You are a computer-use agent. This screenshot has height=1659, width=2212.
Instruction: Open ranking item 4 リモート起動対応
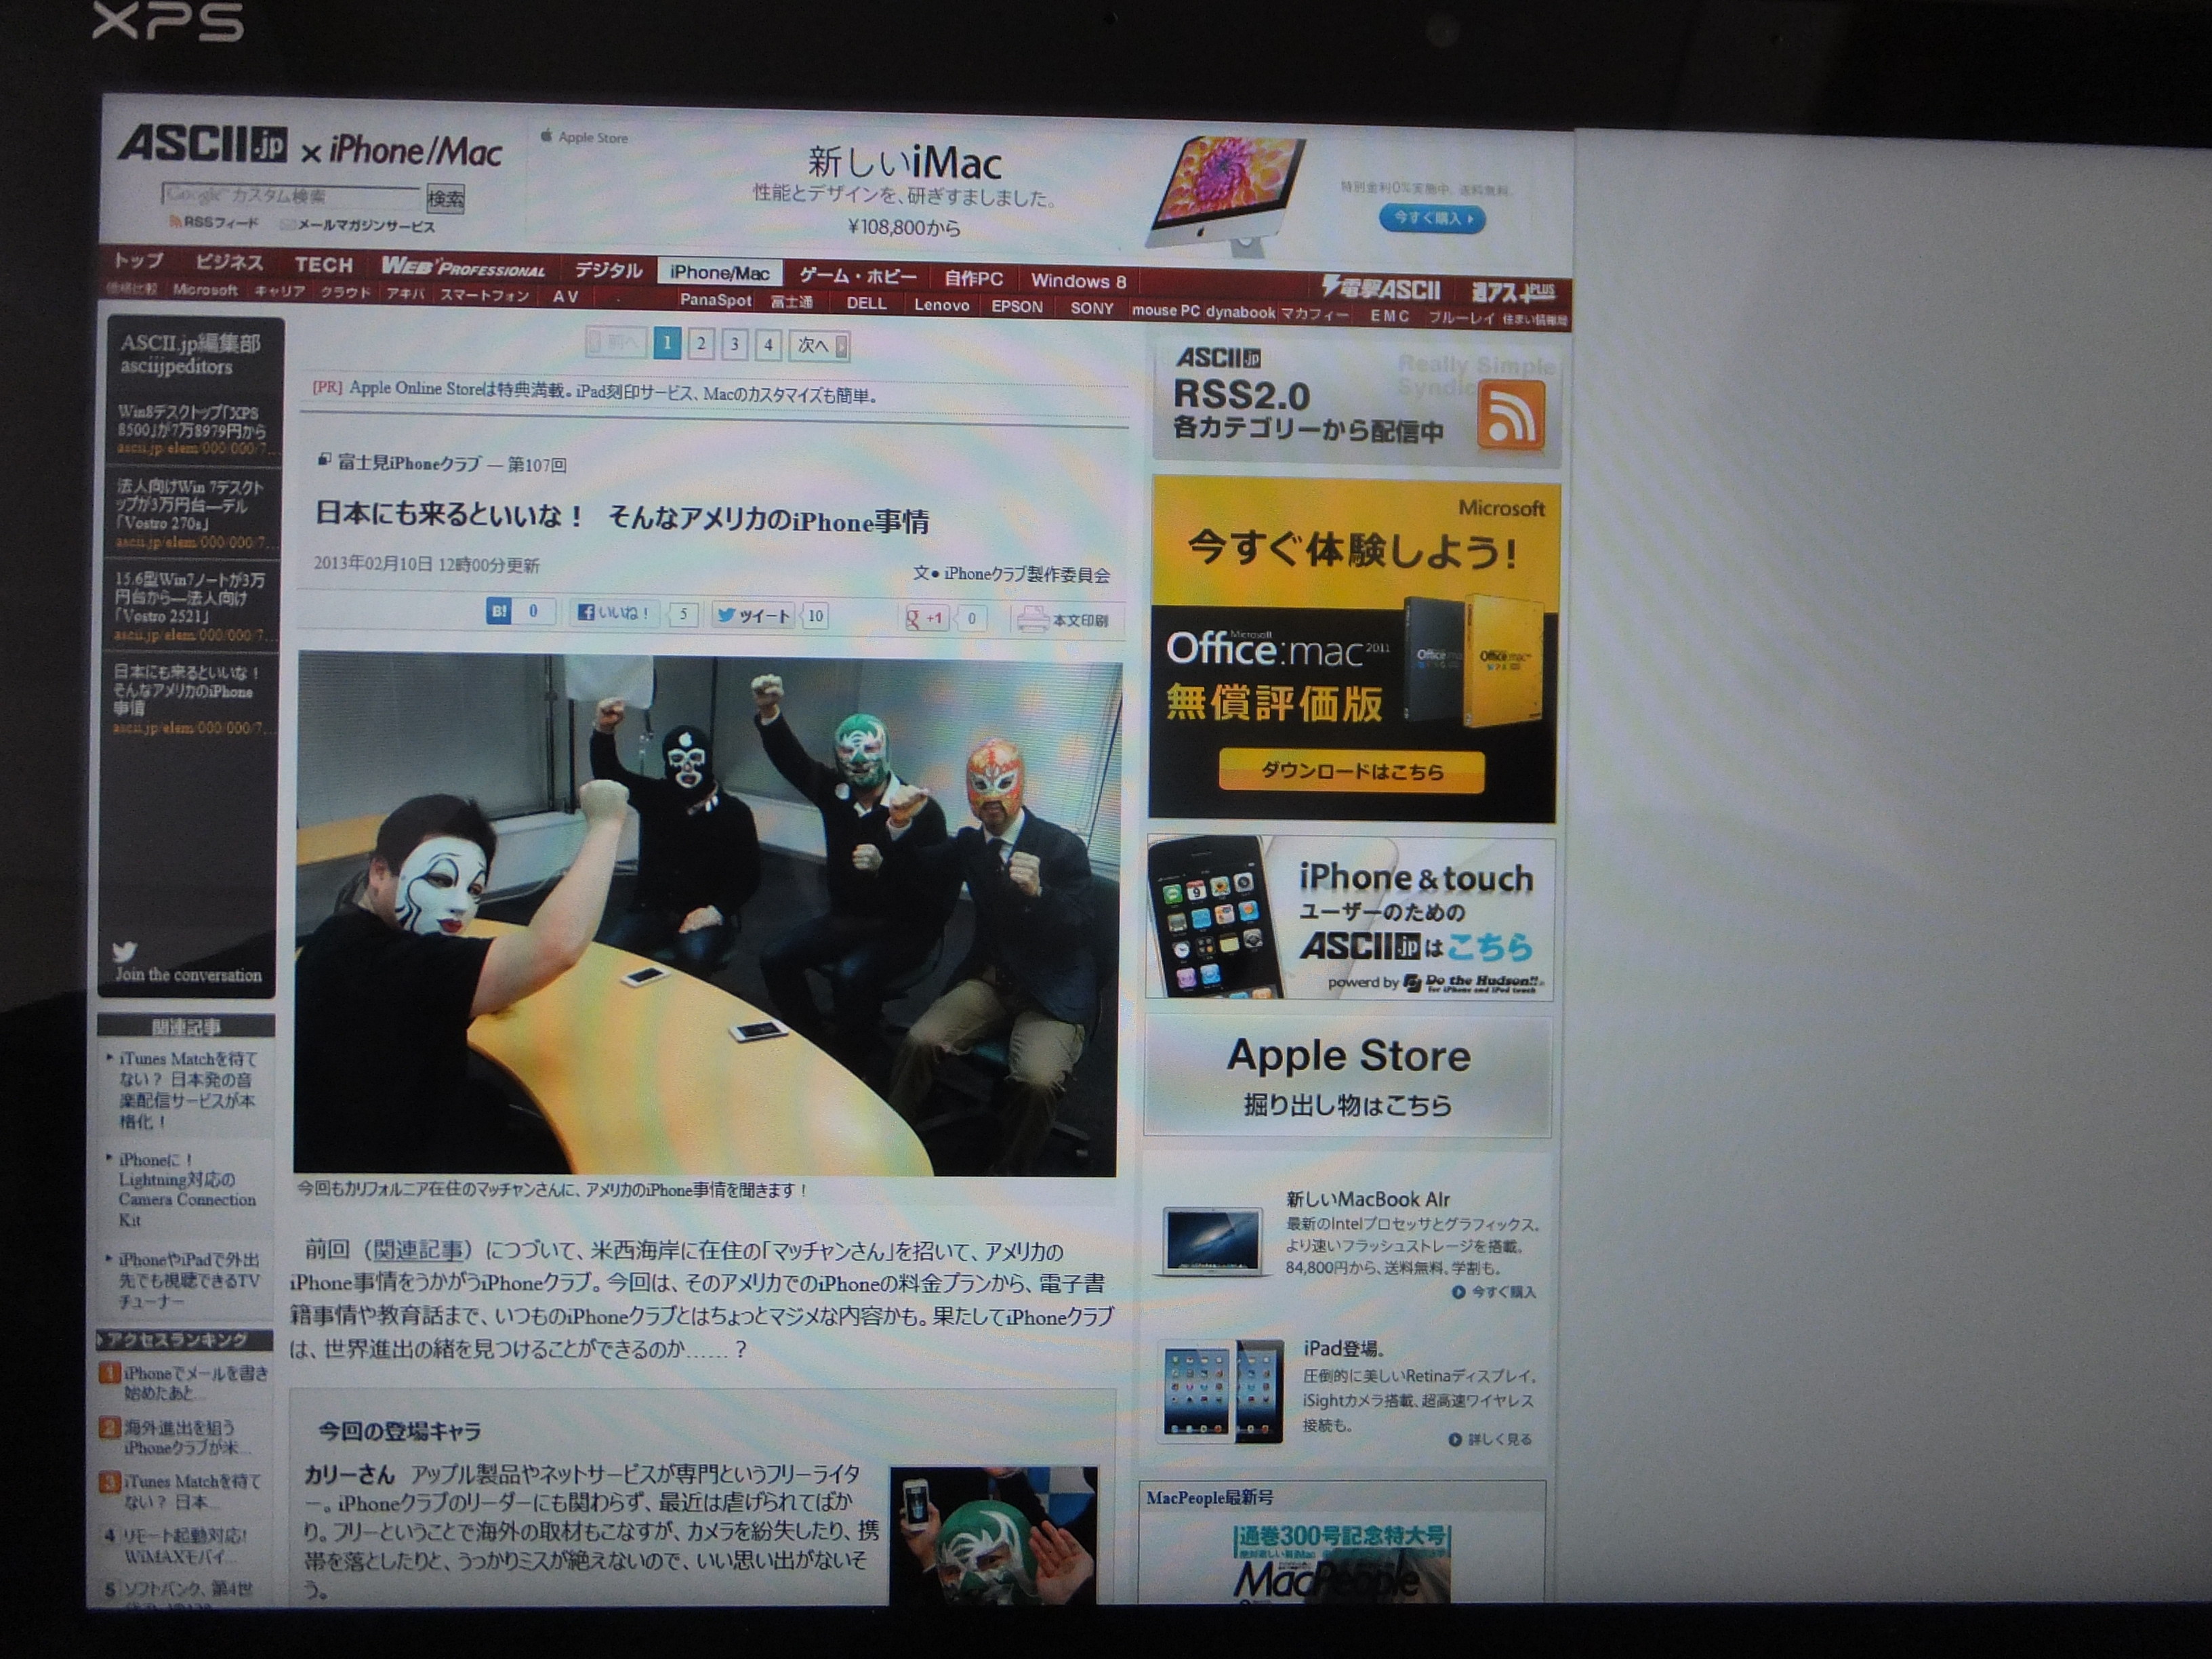point(184,1546)
